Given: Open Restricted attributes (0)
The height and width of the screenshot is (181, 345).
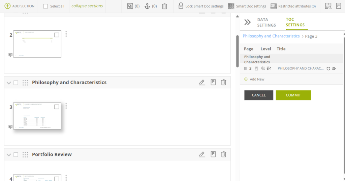Looking at the screenshot, I should [x=293, y=6].
